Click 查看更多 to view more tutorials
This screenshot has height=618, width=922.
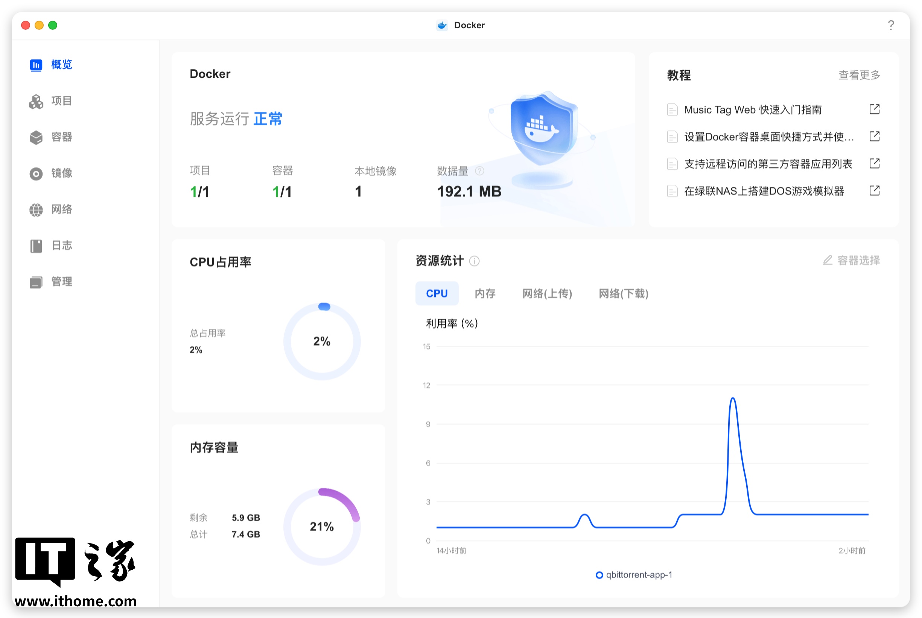click(x=859, y=75)
